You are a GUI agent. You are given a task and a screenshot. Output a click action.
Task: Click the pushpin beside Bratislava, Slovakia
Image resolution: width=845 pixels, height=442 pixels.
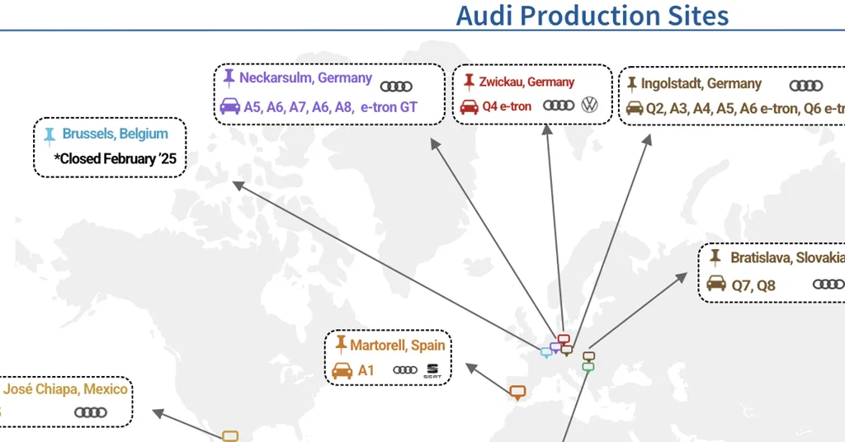pos(715,257)
